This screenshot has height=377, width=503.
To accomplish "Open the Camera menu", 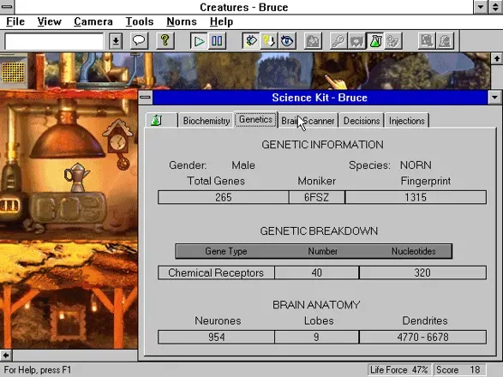I will [x=93, y=21].
